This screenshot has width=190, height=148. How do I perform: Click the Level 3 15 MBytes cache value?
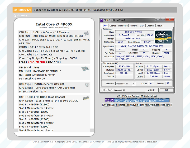[153, 76]
